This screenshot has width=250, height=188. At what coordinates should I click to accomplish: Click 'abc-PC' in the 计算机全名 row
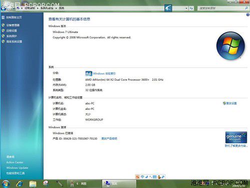(90, 109)
